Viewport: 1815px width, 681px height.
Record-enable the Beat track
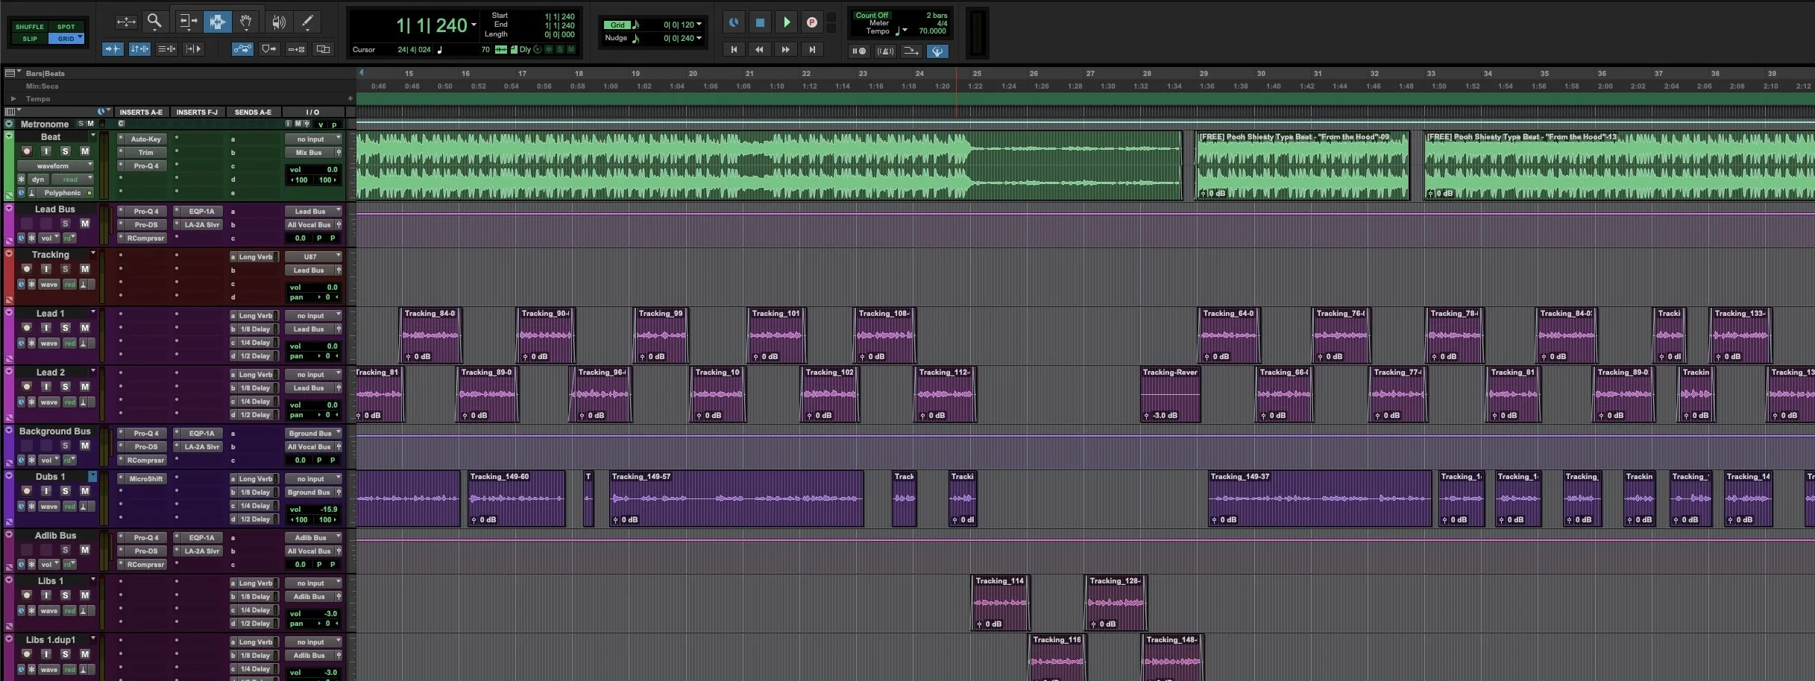click(27, 151)
